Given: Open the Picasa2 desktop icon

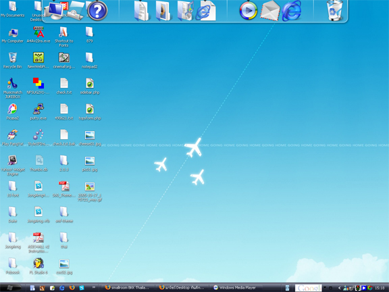Looking at the screenshot, I should point(12,112).
